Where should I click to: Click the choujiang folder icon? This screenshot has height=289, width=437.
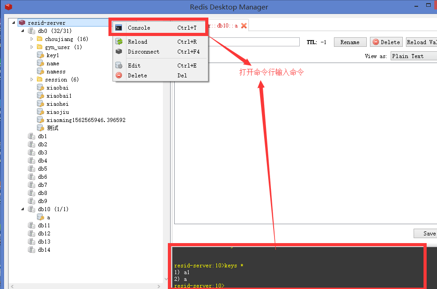(x=40, y=39)
